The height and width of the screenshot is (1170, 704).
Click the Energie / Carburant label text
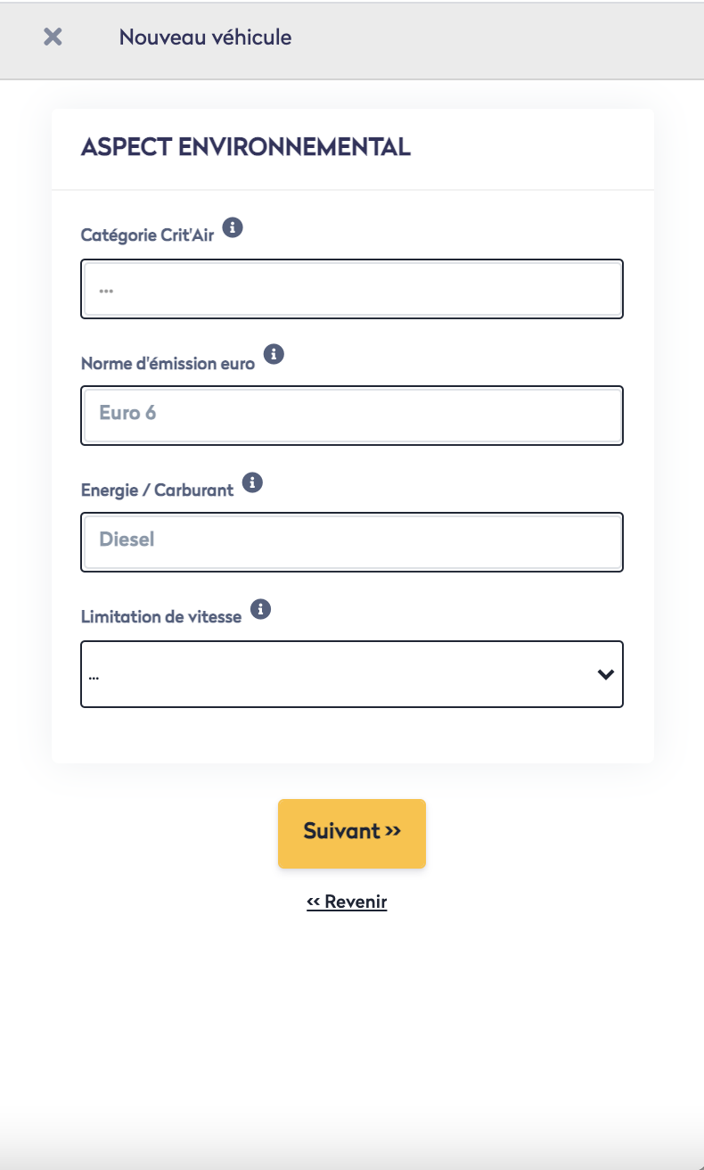click(x=157, y=490)
